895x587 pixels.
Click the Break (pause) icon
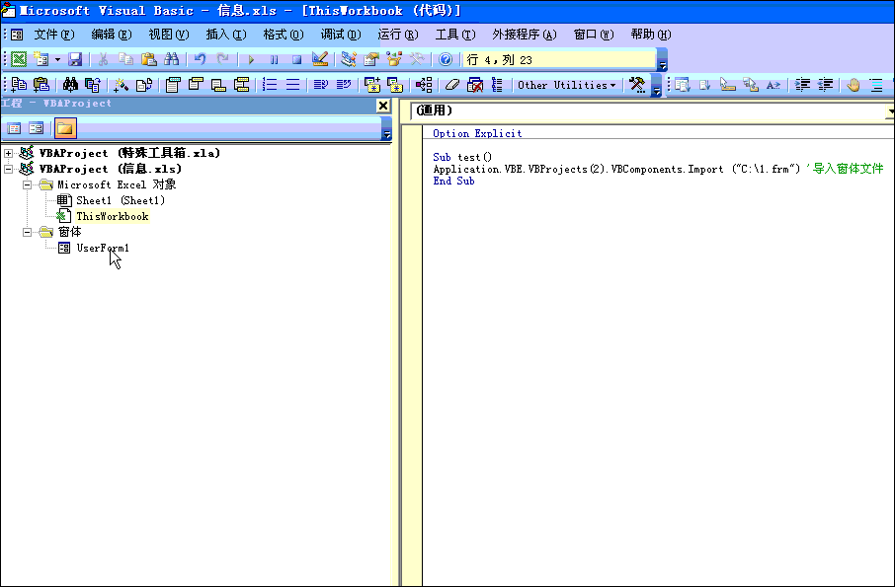point(274,59)
